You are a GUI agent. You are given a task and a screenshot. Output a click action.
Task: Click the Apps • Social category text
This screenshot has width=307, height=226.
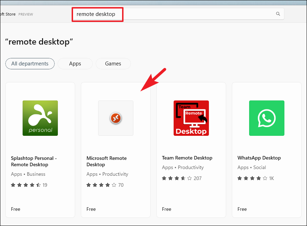point(252,168)
